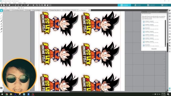Screen dimensions: 171x96
Task: Open the Edit menu
Action: [x=6, y=3]
